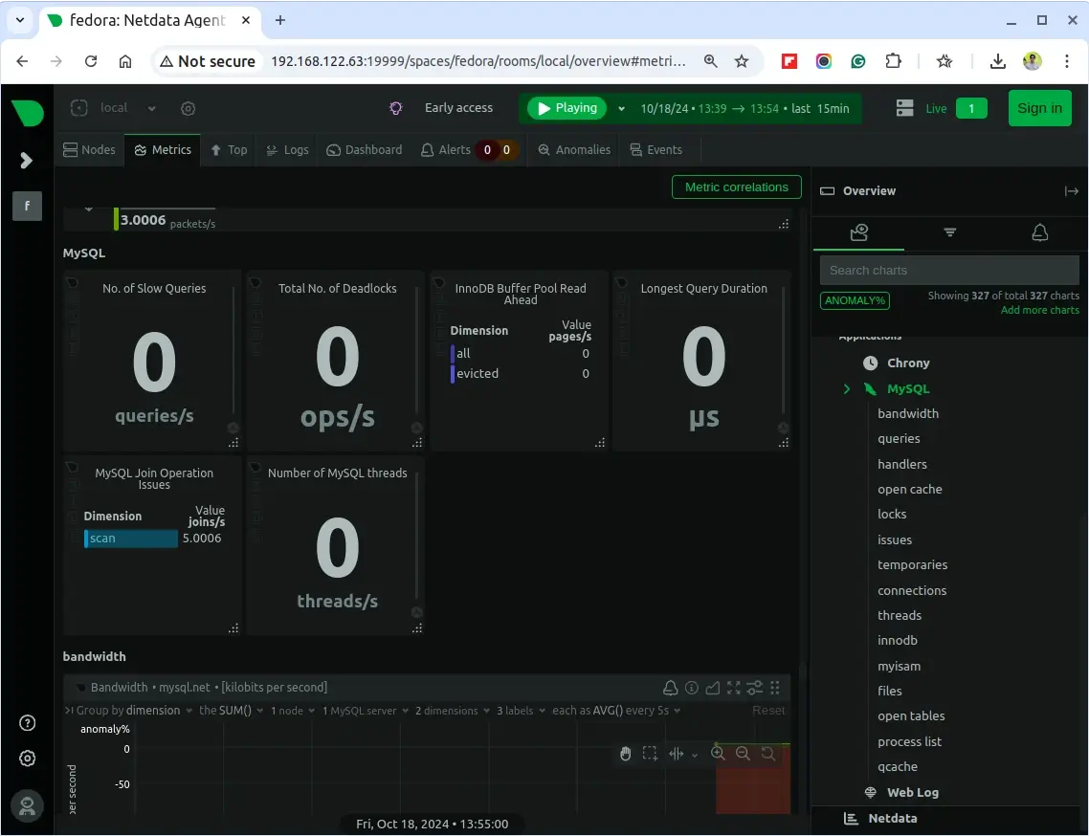
Task: Switch to the Logs tab
Action: (287, 150)
